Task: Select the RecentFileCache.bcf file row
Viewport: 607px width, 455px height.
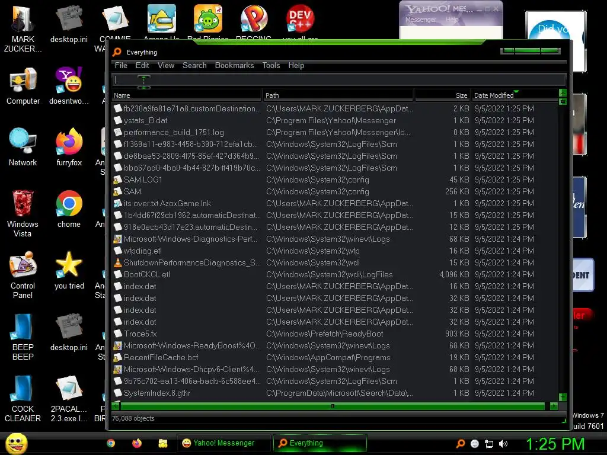Action: (335, 357)
